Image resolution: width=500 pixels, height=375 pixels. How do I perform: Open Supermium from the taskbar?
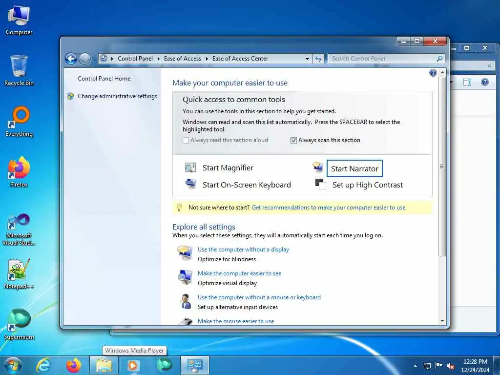(x=164, y=365)
